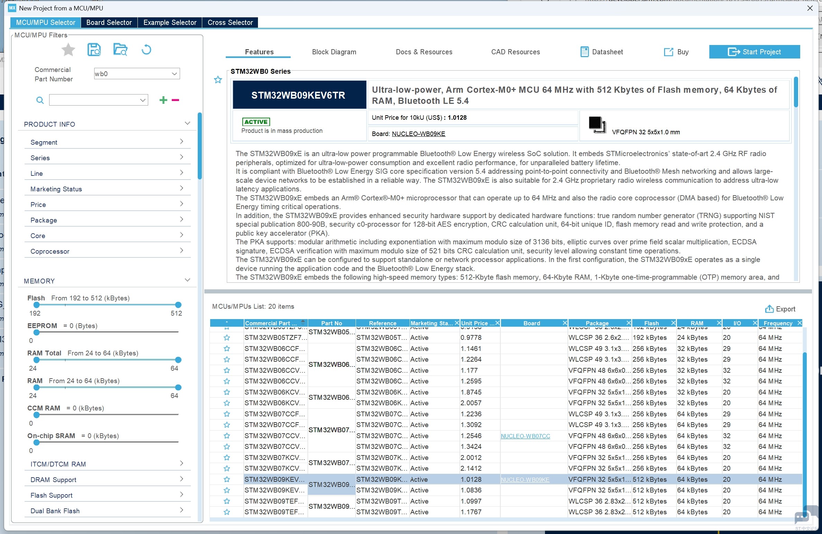The height and width of the screenshot is (534, 822).
Task: Expand the Flash Support filter
Action: 181,495
